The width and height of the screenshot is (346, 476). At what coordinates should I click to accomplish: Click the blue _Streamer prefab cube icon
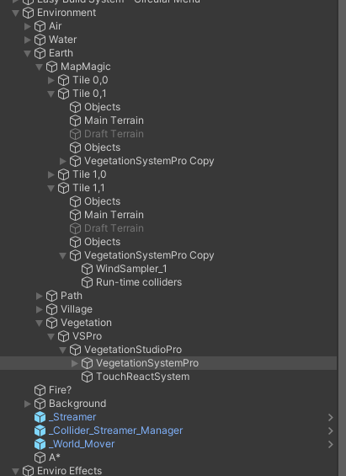pos(40,417)
